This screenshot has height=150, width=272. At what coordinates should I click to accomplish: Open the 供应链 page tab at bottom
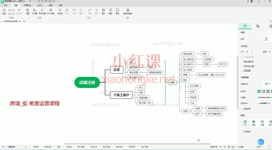pyautogui.click(x=69, y=147)
